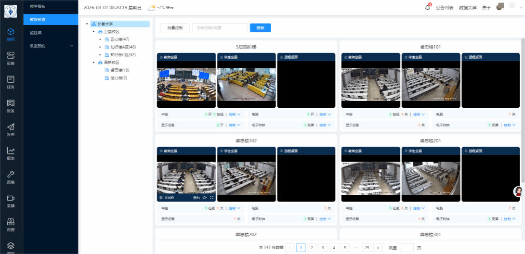
Task: Switch to the 监控墙 menu item
Action: coord(36,33)
